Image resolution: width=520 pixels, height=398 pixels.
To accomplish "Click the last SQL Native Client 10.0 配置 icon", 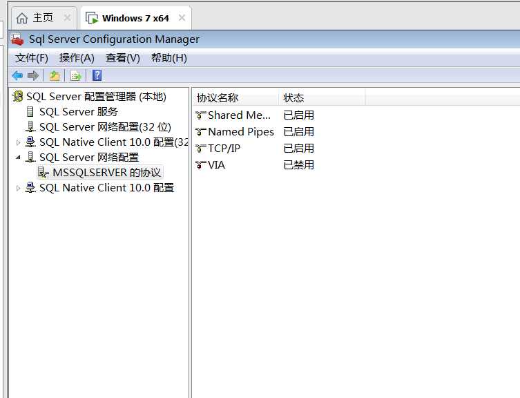I will [x=30, y=187].
